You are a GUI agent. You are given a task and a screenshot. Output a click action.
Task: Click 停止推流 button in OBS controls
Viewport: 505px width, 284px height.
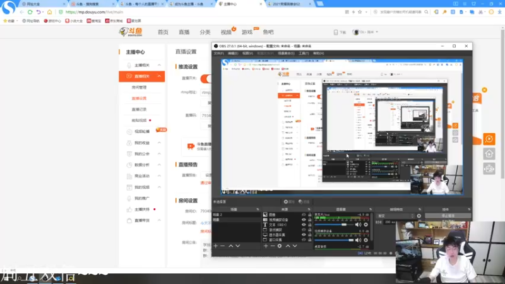coord(448,216)
